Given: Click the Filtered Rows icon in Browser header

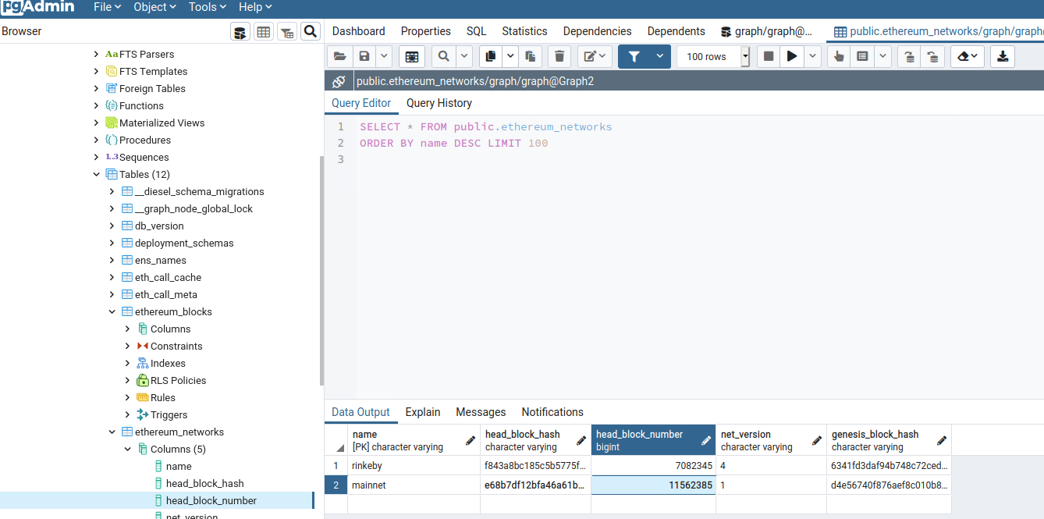Looking at the screenshot, I should 287,31.
